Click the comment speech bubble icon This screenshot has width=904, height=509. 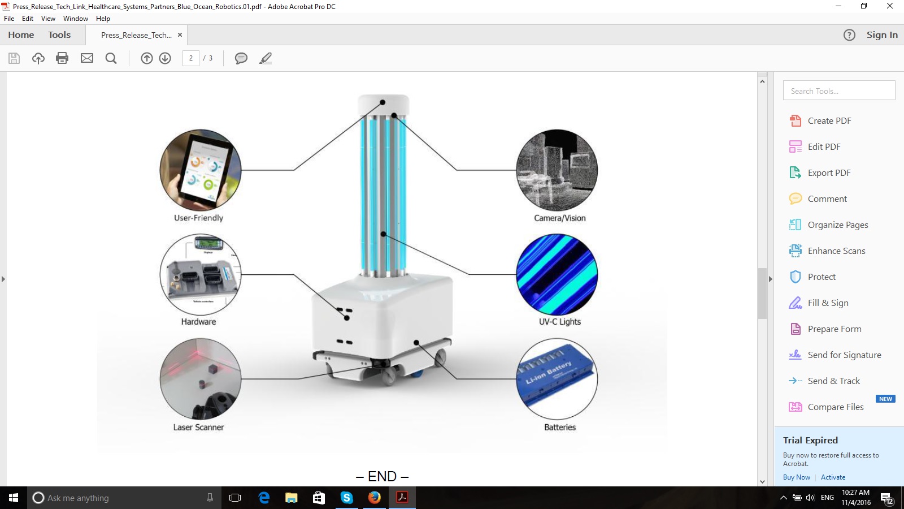241,58
